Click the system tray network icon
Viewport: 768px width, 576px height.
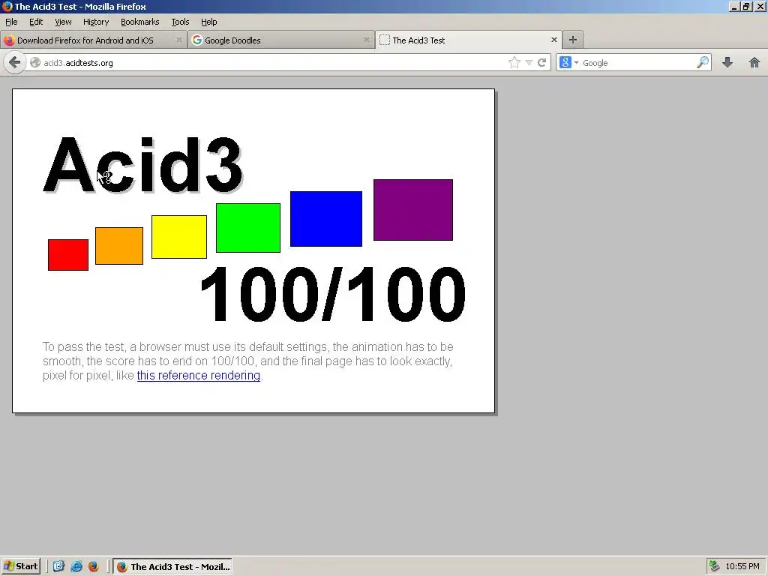coord(715,566)
